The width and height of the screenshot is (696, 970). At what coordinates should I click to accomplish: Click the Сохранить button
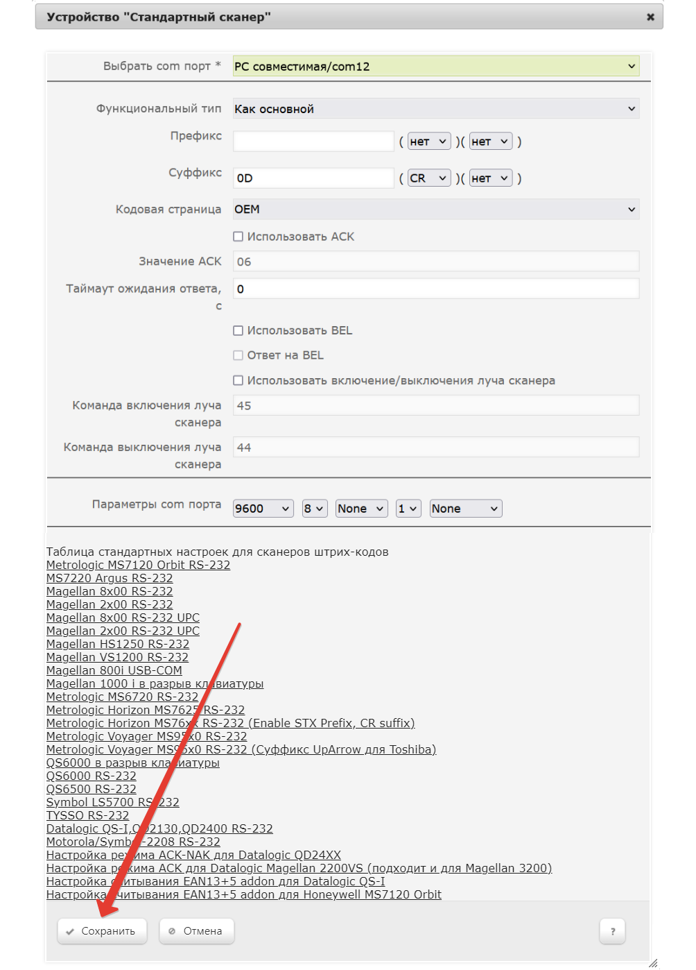pos(102,931)
